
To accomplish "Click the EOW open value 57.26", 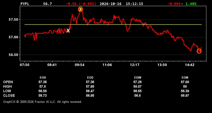I will [137, 82].
